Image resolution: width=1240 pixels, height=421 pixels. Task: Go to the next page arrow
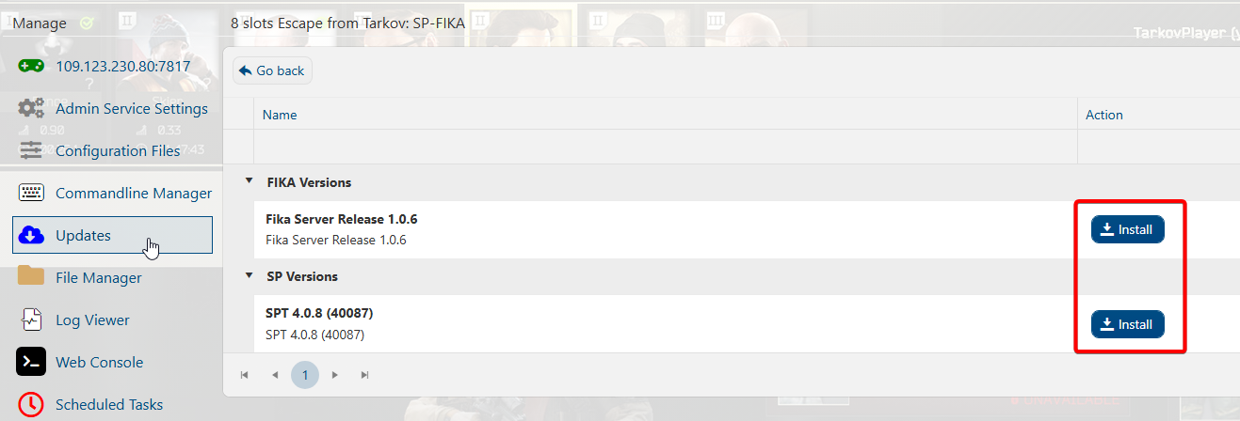tap(334, 375)
